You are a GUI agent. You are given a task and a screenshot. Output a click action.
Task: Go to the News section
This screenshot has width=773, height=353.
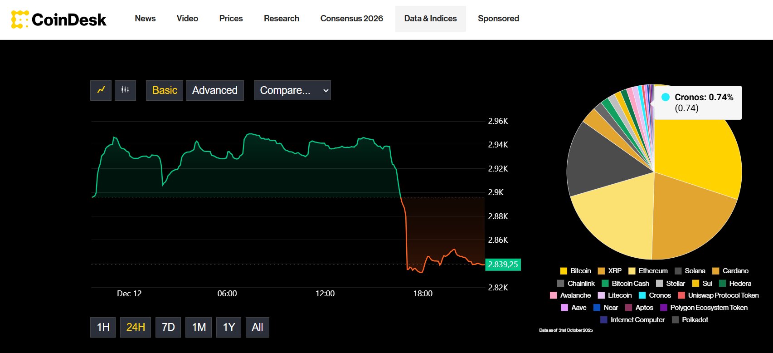pyautogui.click(x=145, y=19)
